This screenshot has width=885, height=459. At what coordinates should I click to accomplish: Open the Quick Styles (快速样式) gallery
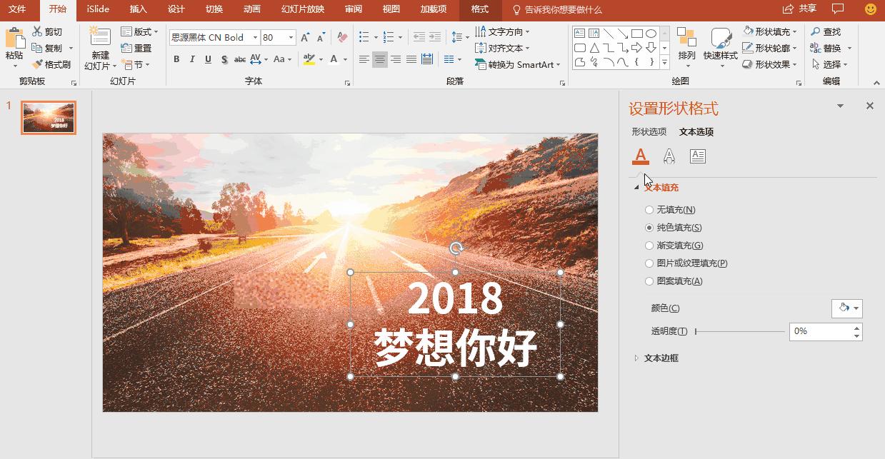click(x=721, y=50)
